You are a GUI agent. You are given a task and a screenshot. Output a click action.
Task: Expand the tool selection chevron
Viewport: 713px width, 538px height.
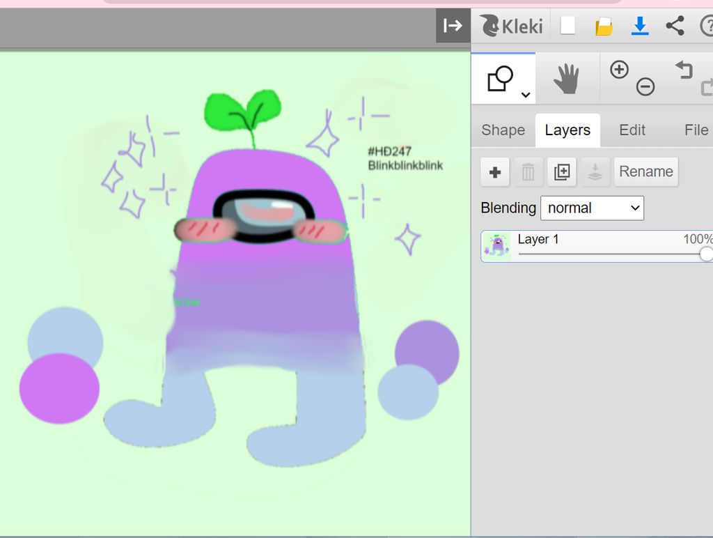(526, 95)
